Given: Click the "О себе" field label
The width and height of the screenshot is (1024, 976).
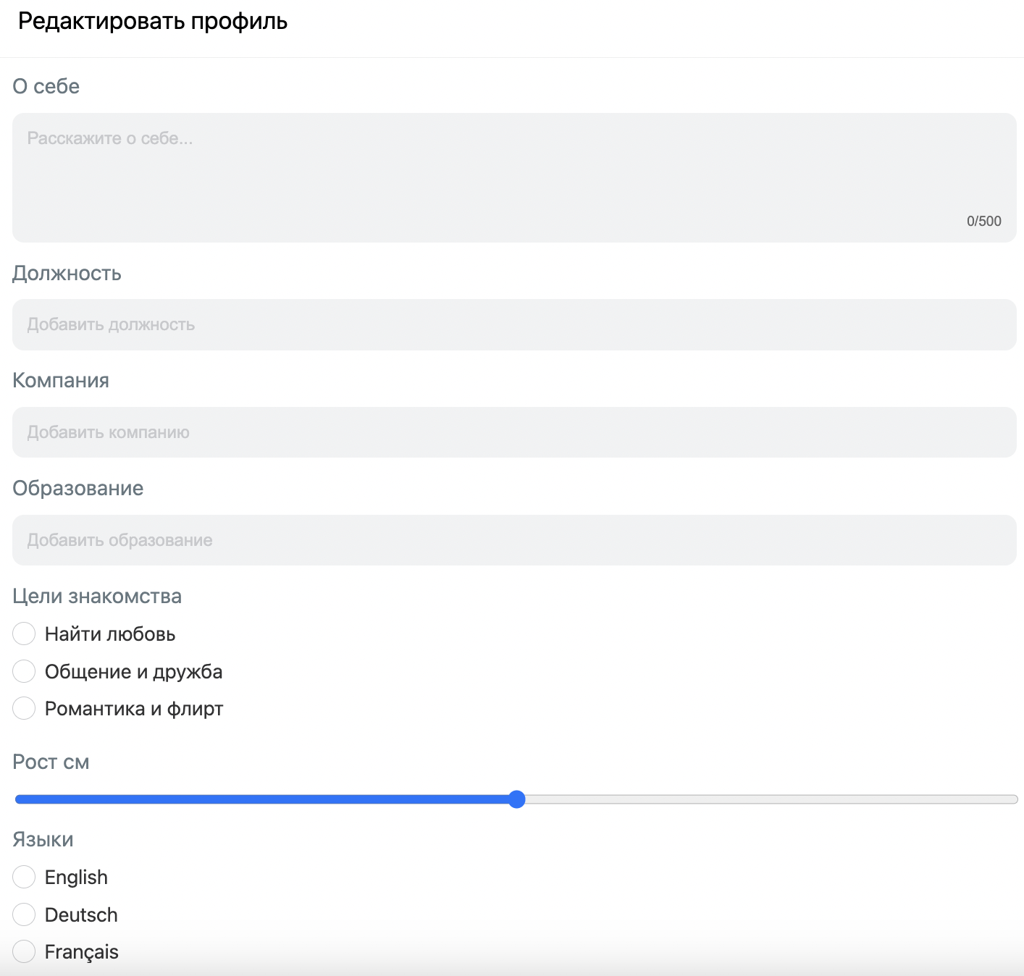Looking at the screenshot, I should click(x=46, y=86).
